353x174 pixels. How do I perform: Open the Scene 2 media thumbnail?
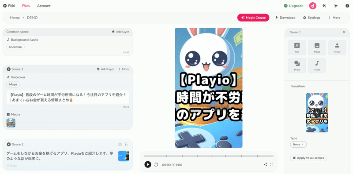(124, 156)
